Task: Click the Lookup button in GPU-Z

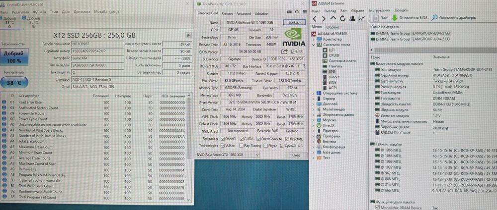Action: (294, 23)
